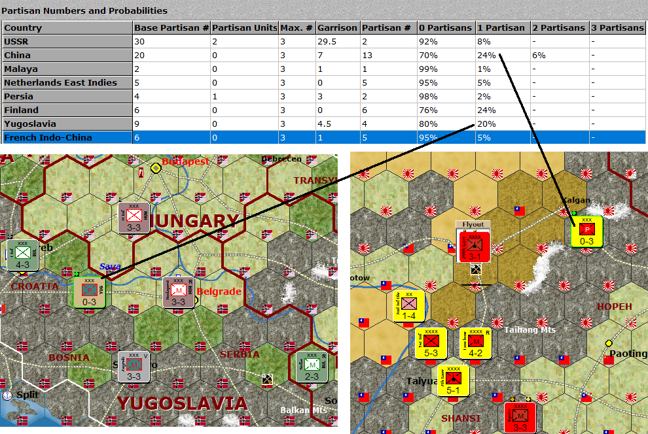Click the USSR garrison value 29.5
This screenshot has height=434, width=648.
click(x=338, y=41)
